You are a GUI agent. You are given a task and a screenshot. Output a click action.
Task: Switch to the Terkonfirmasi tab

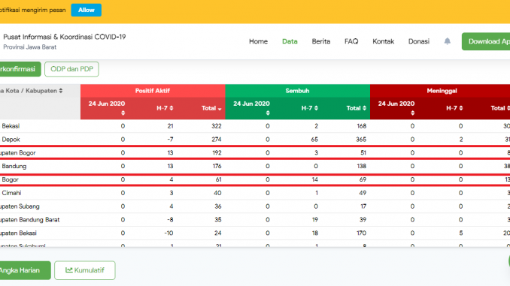[x=20, y=69]
